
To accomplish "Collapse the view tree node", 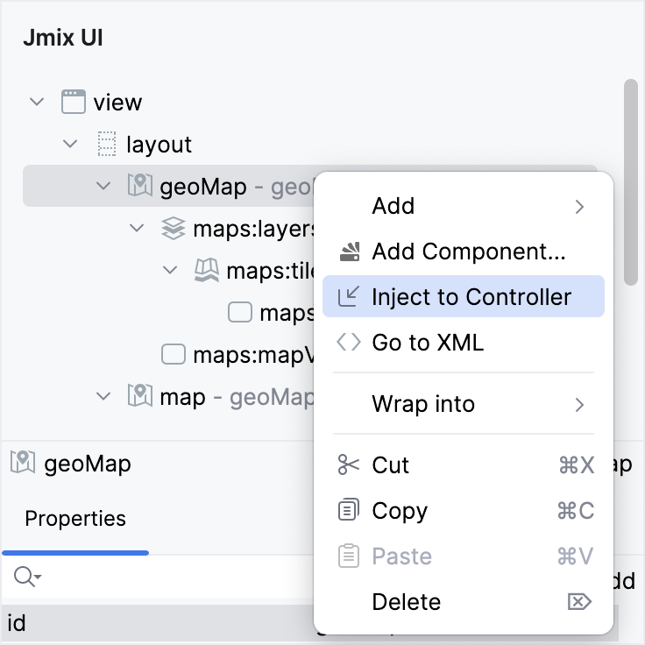I will pos(37,102).
